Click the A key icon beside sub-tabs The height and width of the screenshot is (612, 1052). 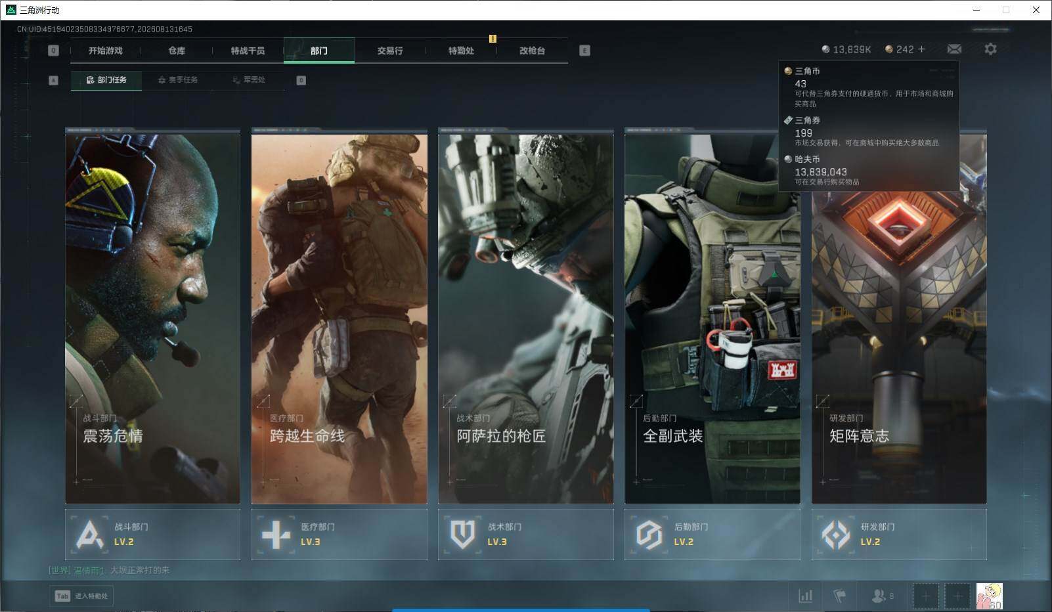tap(54, 80)
